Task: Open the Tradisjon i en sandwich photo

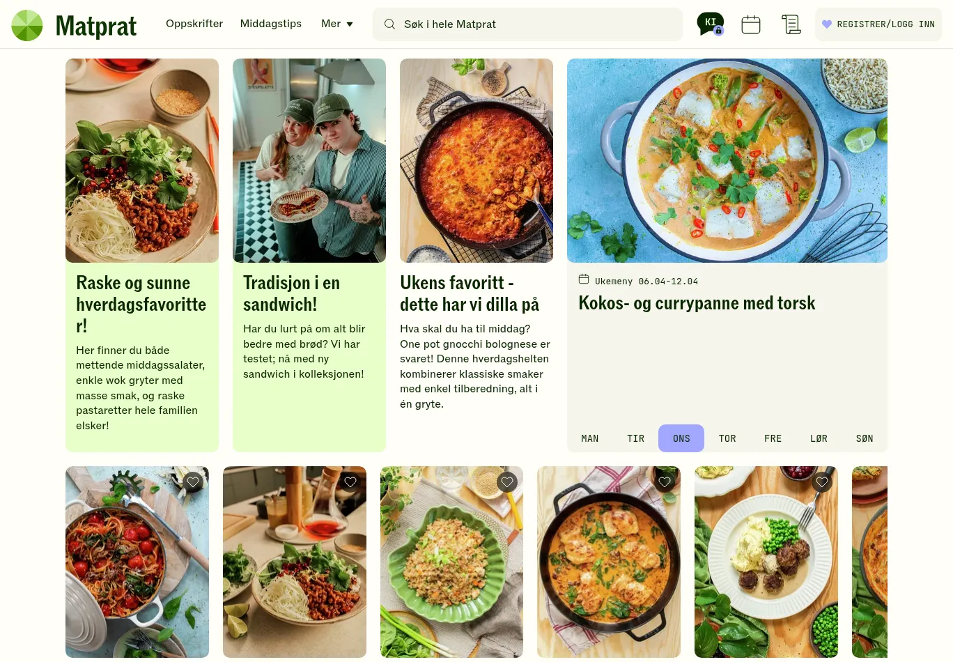Action: click(309, 160)
